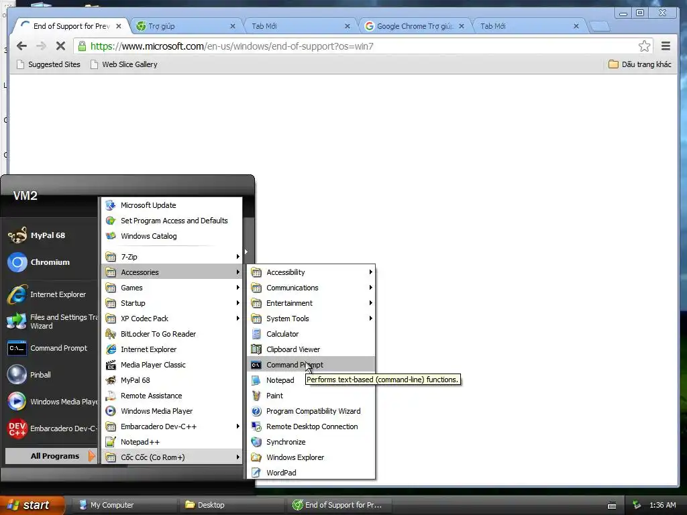Screen dimensions: 687x515
Task: Click the clock showing 1:36 AM
Action: [662, 505]
